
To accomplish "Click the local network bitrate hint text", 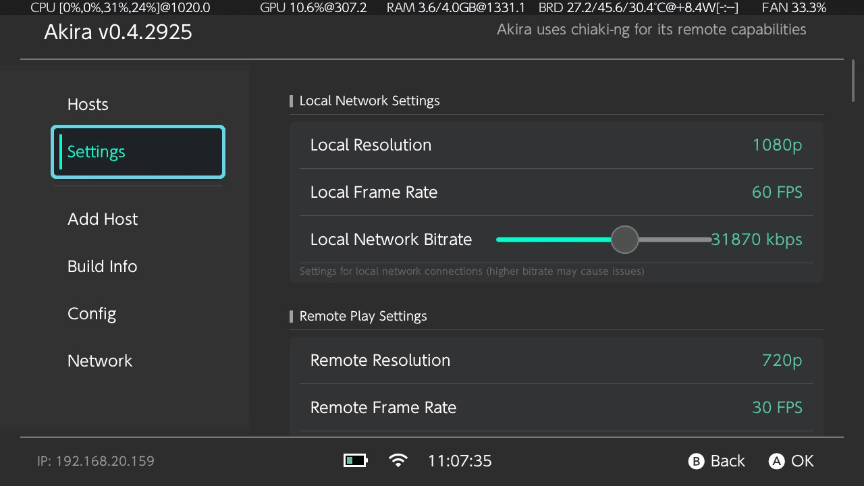I will point(472,271).
